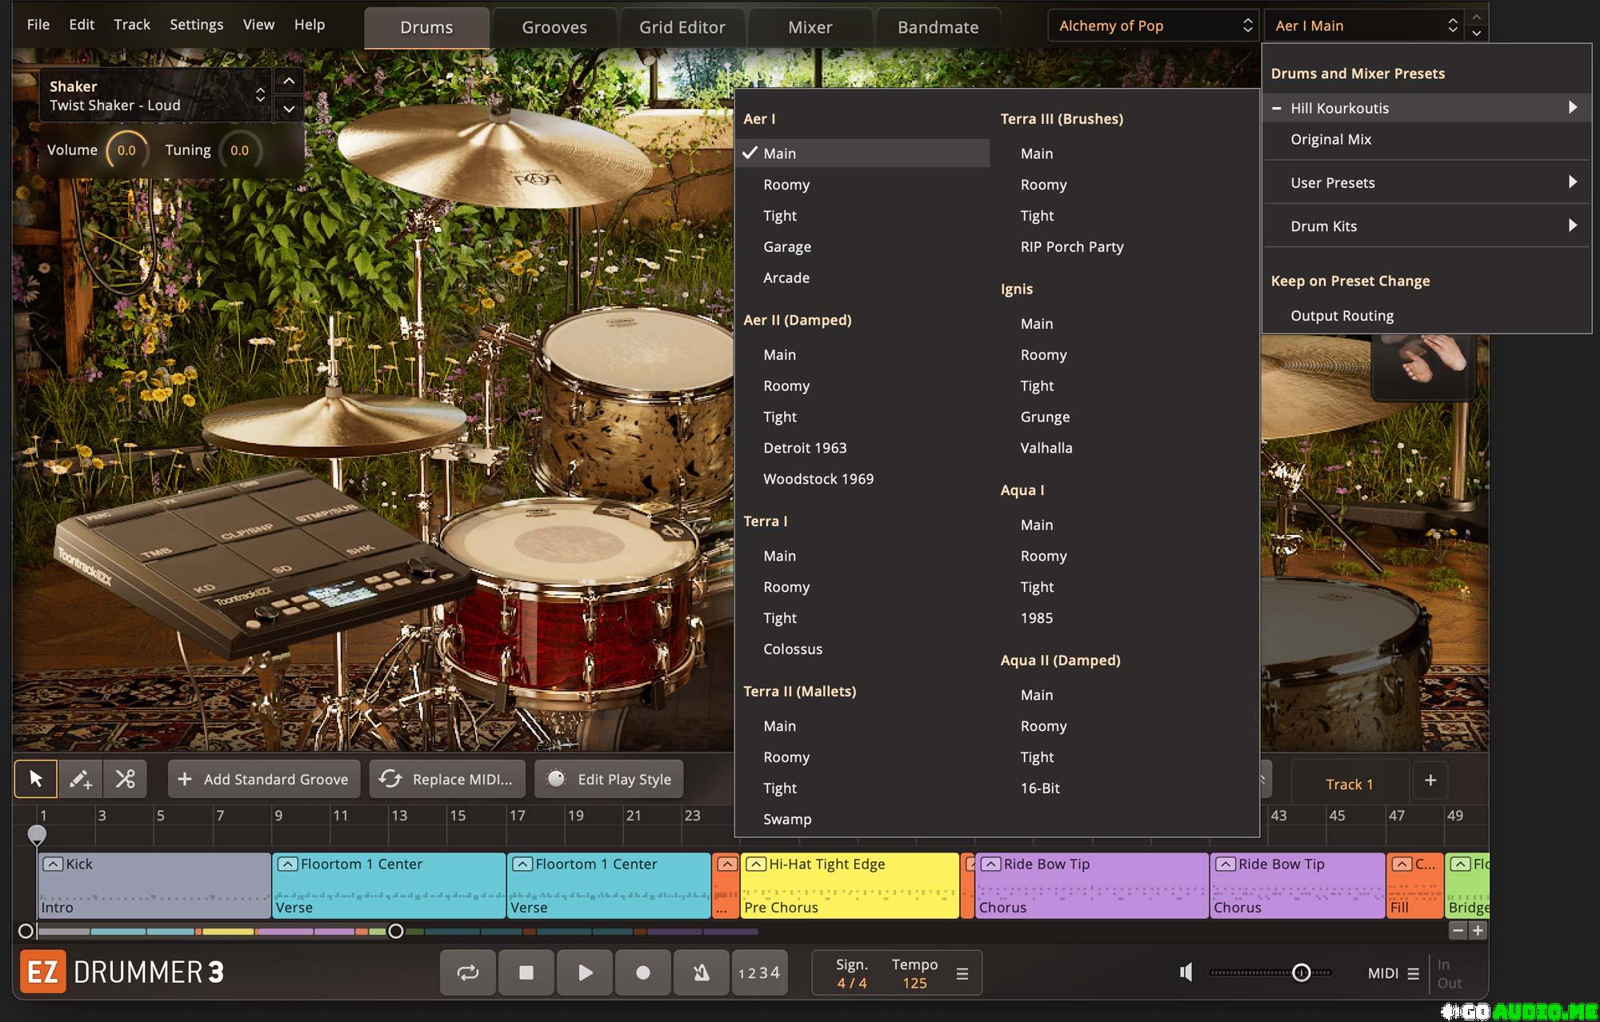The height and width of the screenshot is (1022, 1600).
Task: Choose Woodstock 1969 preset
Action: (818, 479)
